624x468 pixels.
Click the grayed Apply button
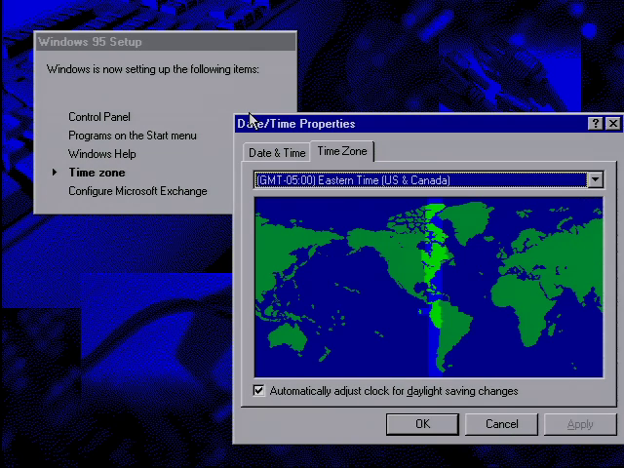pyautogui.click(x=580, y=424)
